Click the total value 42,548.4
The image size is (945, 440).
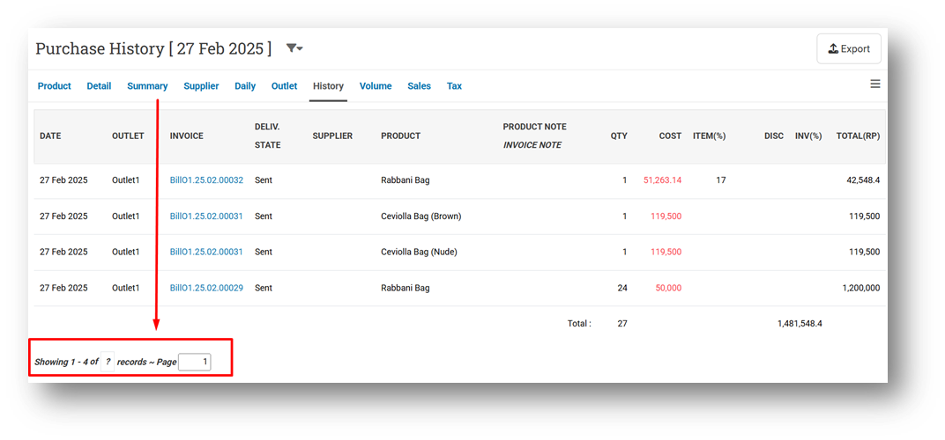coord(863,180)
